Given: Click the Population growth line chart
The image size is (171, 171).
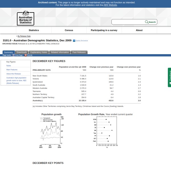Looking at the screenshot, I should (x=51, y=132).
